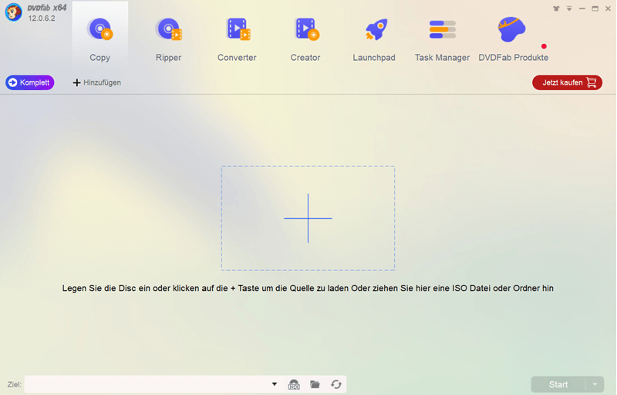Screen dimensions: 617x395
Task: Select ISO image output icon
Action: (x=294, y=384)
